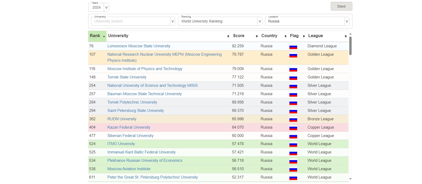Viewport: 422px width, 184px height.
Task: Click flag icon in Tomsk State University row
Action: (293, 78)
